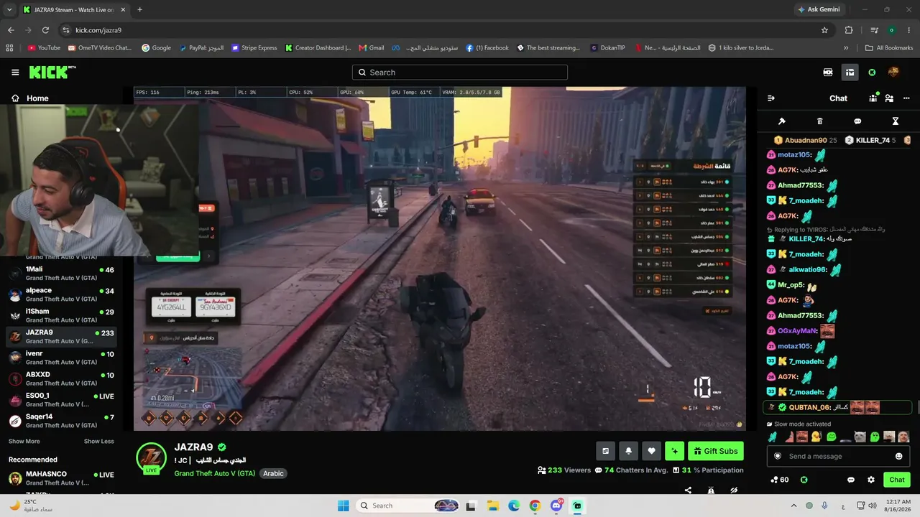This screenshot has height=517, width=920.
Task: Click the Grand Theft Auto V (GTA) category link
Action: (x=215, y=474)
